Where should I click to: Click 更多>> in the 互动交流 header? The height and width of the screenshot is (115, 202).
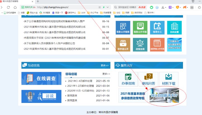105,66
